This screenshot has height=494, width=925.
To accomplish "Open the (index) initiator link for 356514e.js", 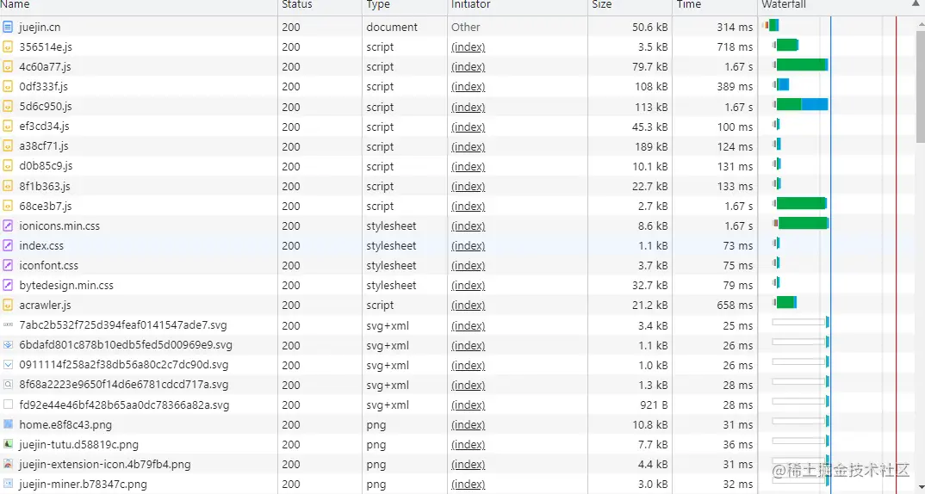I will pyautogui.click(x=468, y=47).
